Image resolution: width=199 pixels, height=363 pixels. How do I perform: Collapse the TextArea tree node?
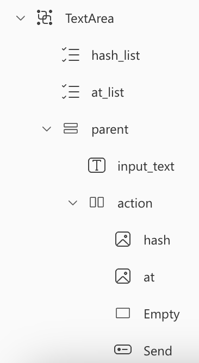click(21, 18)
